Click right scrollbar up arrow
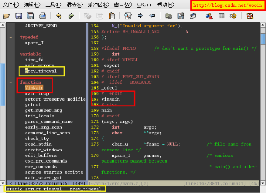Screen dimensions: 266x193 pyautogui.click(x=263, y=25)
